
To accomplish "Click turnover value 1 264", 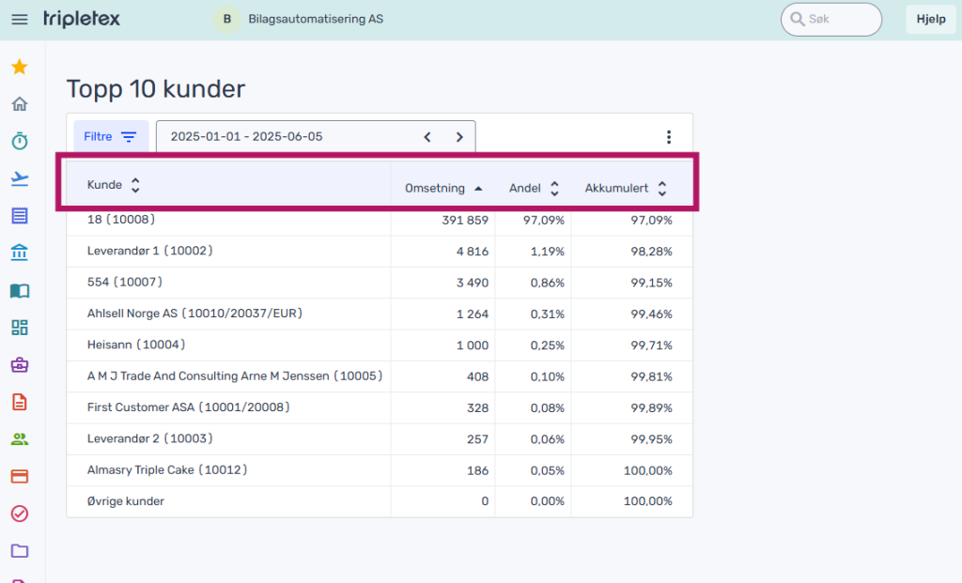I will (x=473, y=314).
